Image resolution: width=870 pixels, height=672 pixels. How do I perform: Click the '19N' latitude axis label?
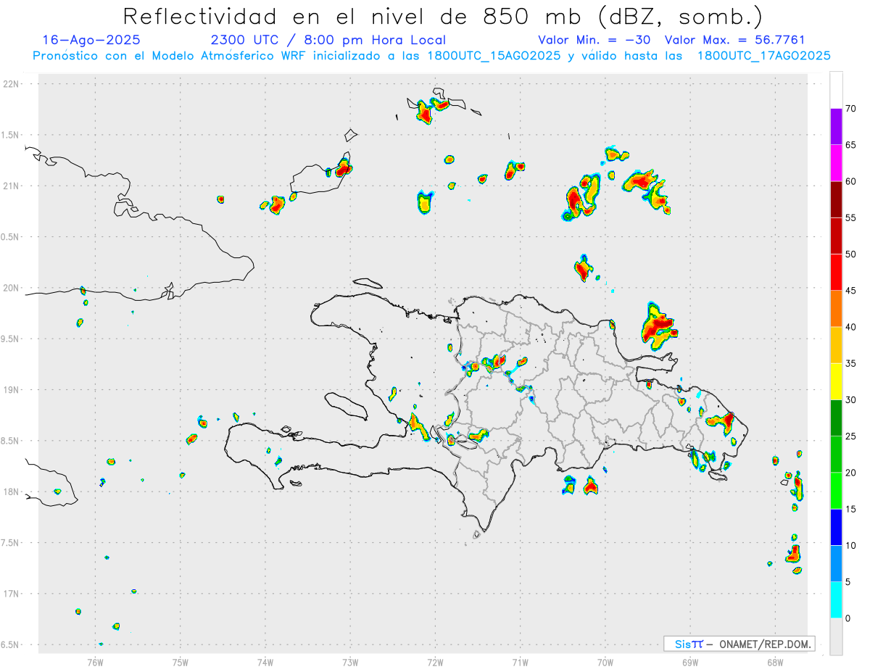click(x=12, y=389)
